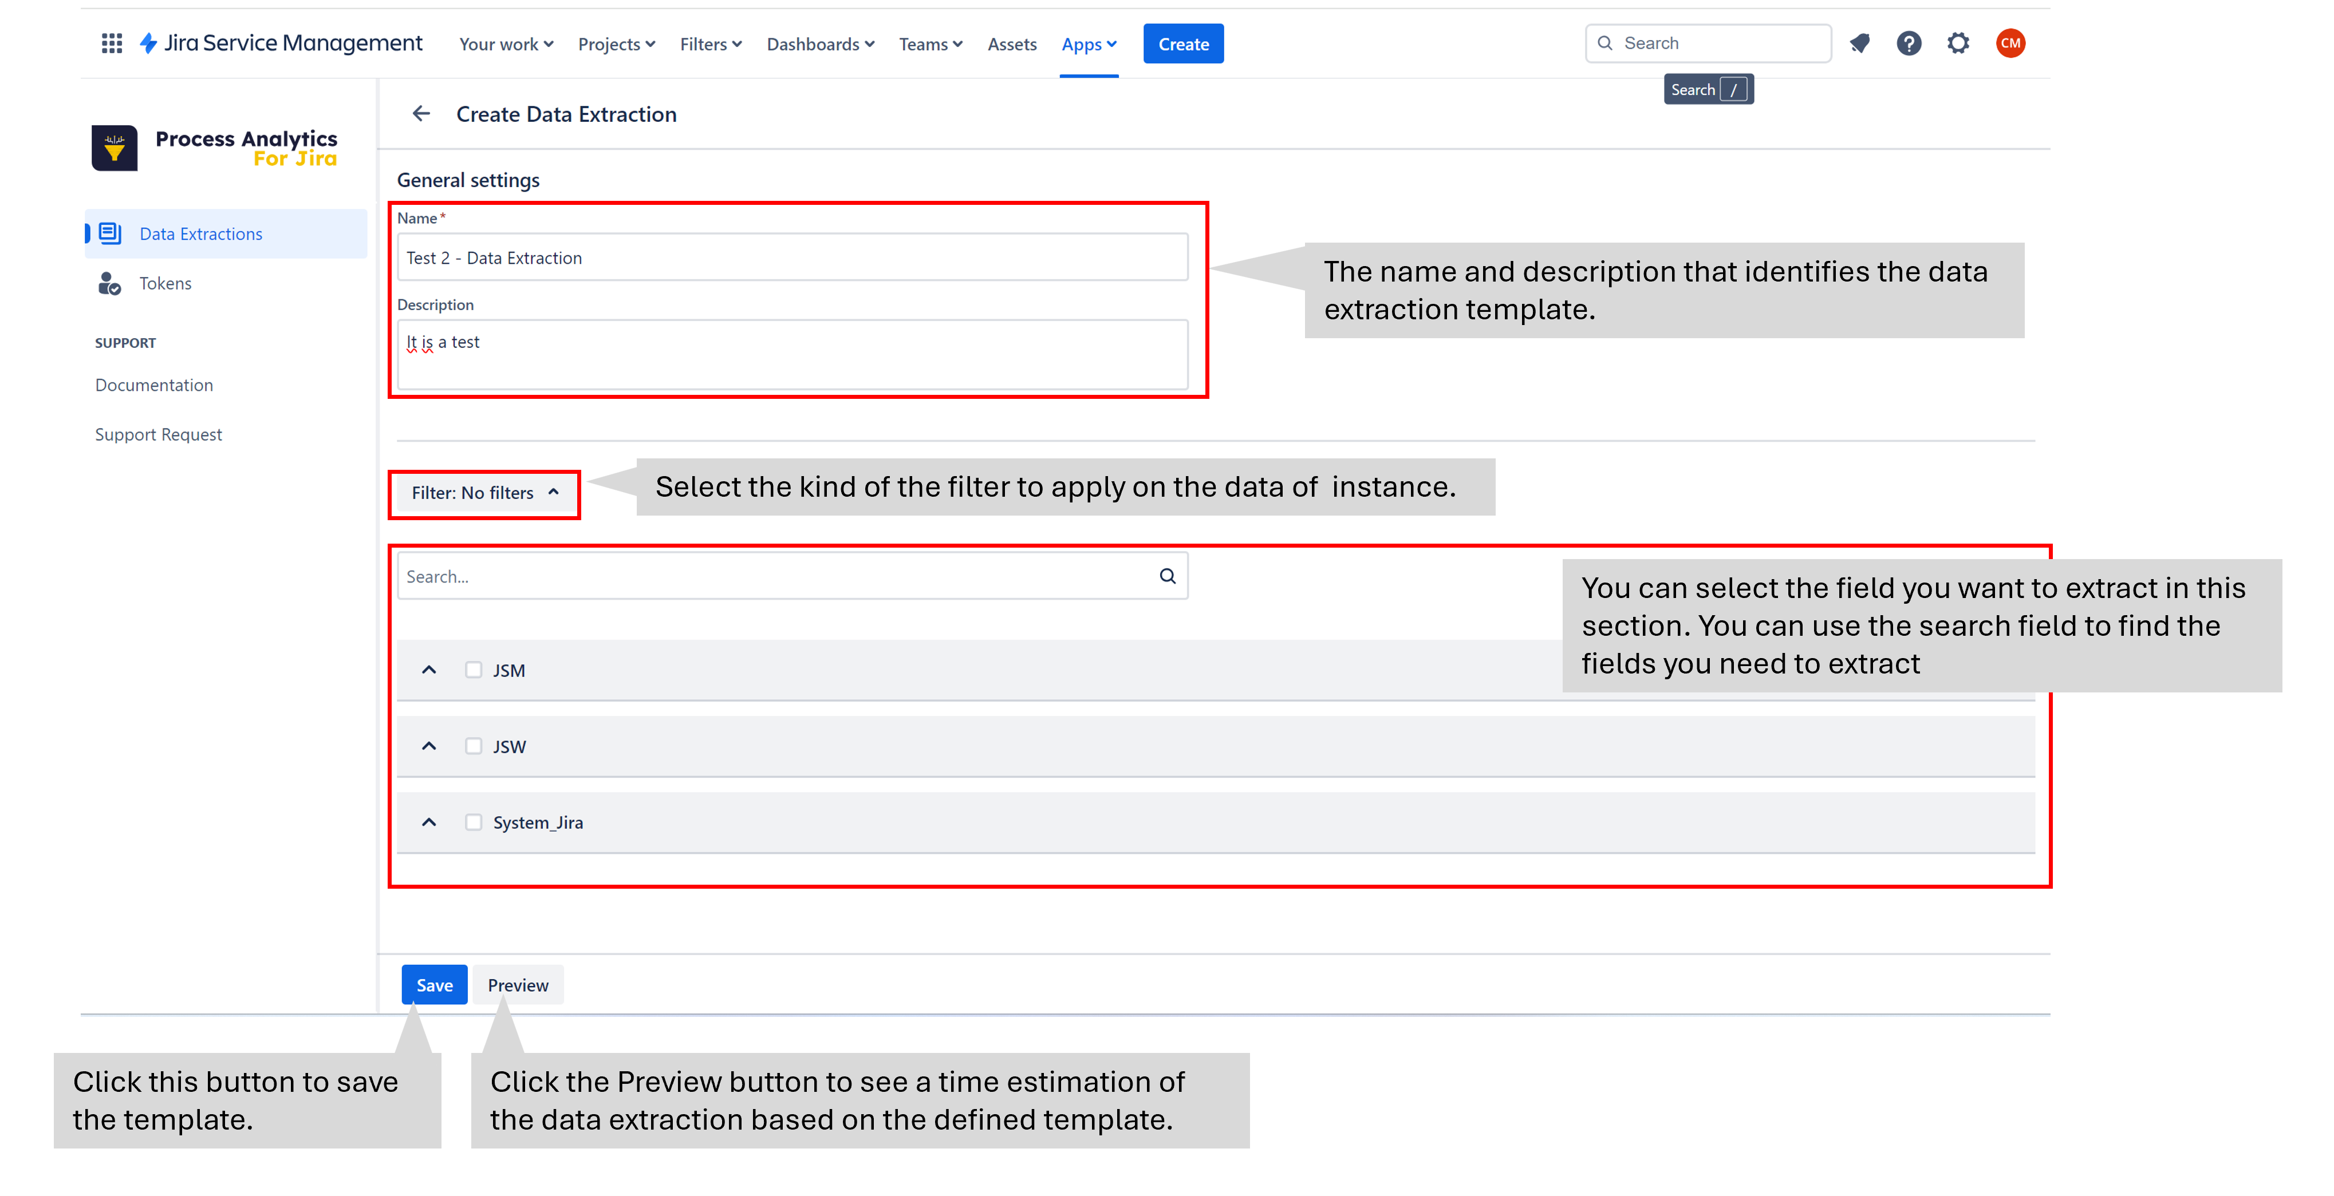Click the blue Create button
Screen dimensions: 2334x1196
coord(1182,45)
